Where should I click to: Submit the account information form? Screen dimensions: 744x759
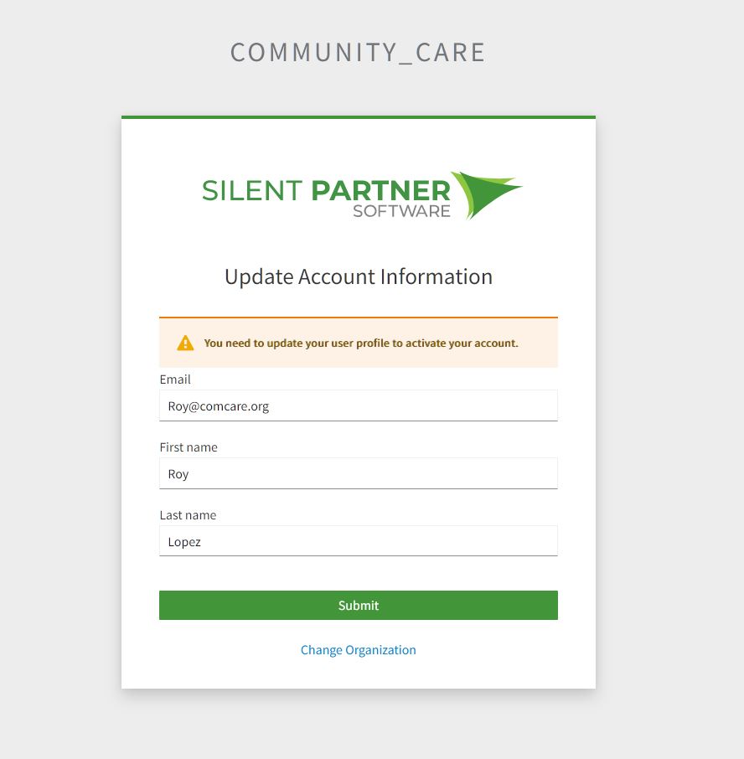(x=359, y=605)
